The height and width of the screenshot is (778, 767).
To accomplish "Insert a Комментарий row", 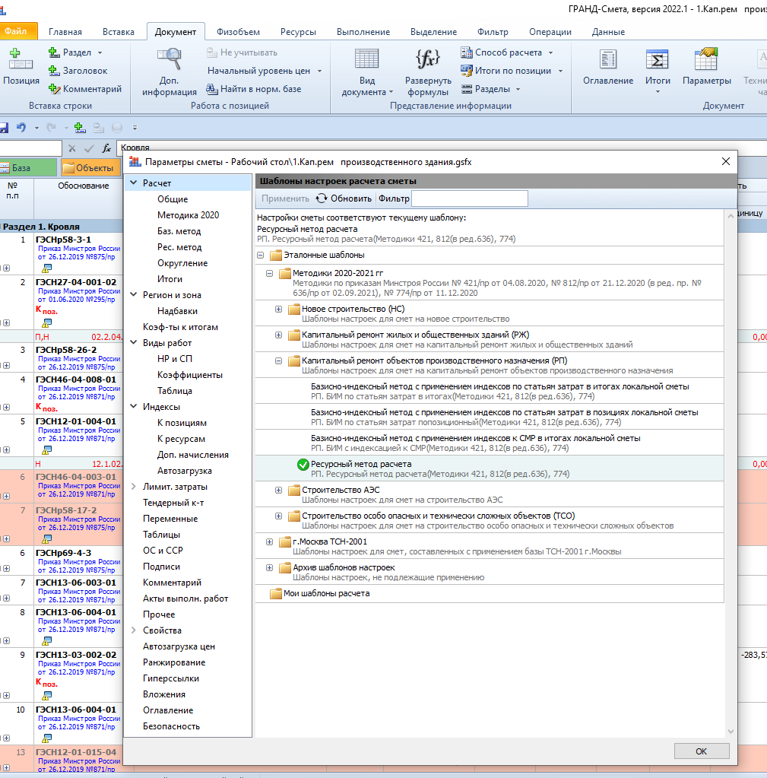I will click(85, 89).
